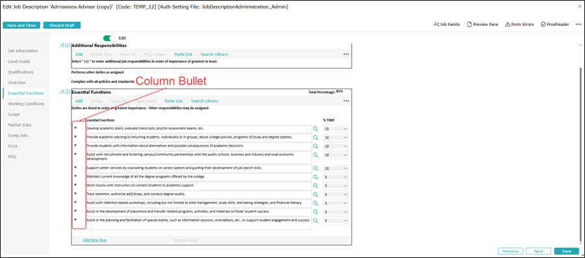The width and height of the screenshot is (585, 258).
Task: Open the Job Family tool
Action: [447, 24]
